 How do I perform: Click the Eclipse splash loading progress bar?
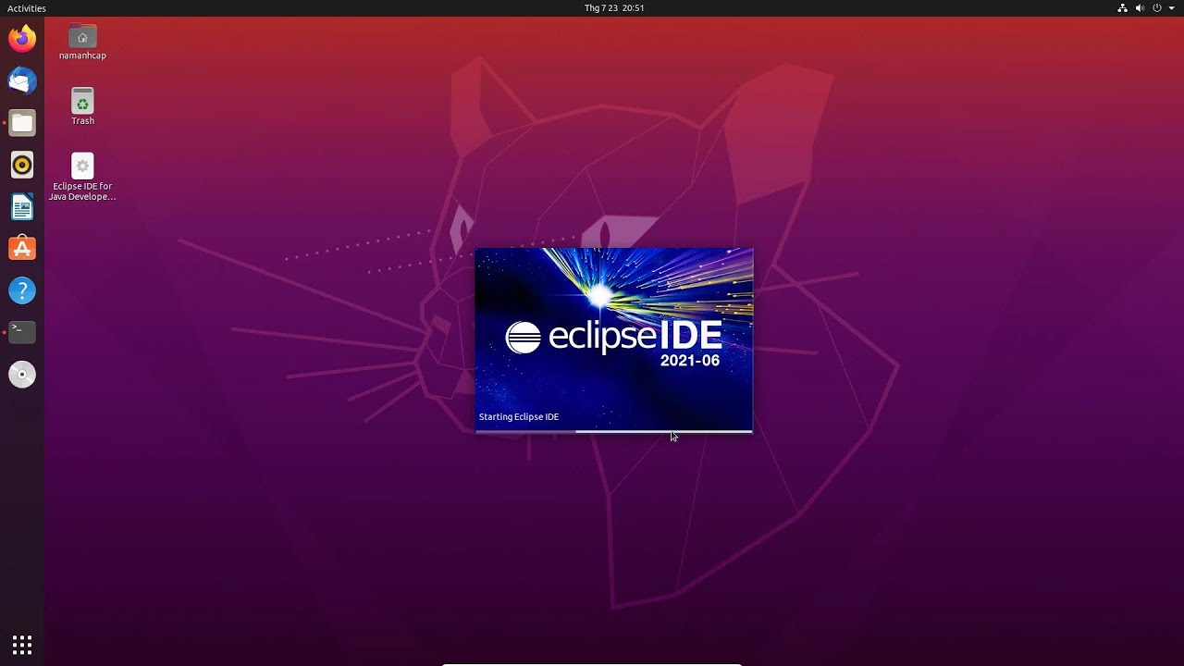pyautogui.click(x=614, y=431)
